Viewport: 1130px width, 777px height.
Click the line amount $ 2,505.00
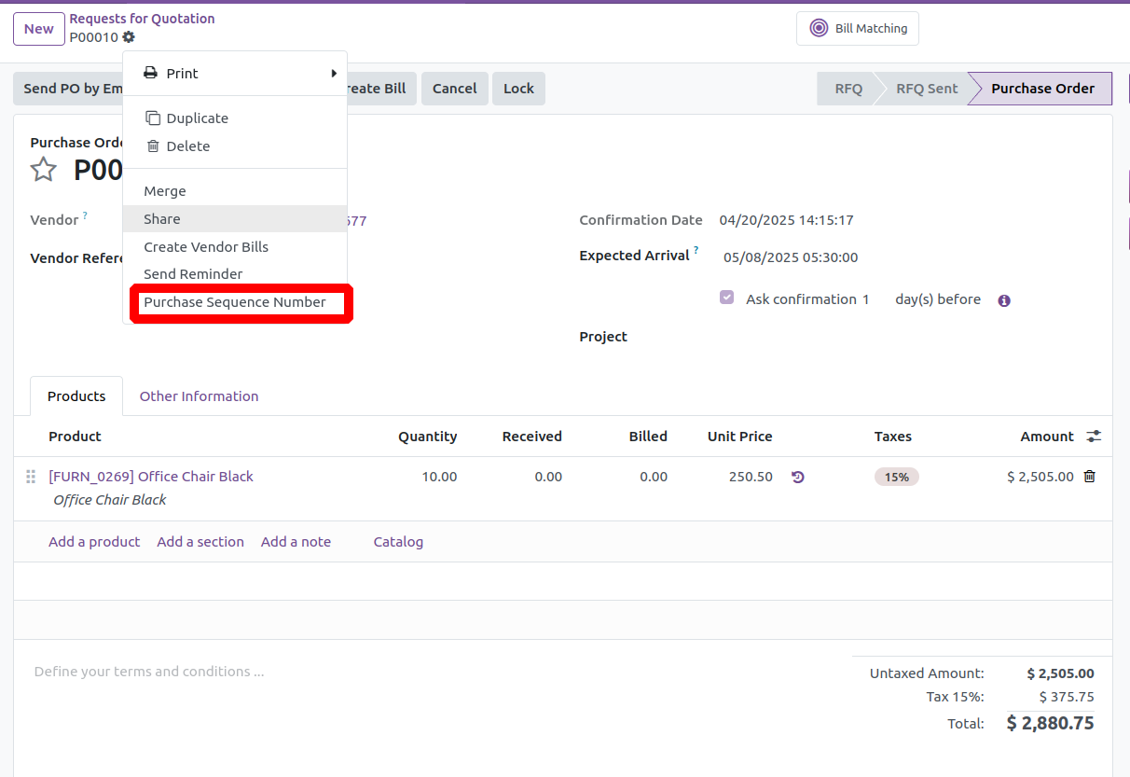coord(1040,477)
